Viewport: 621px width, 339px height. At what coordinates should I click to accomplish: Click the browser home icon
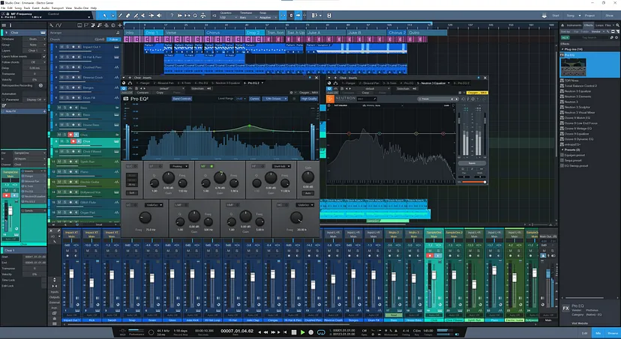pos(562,25)
